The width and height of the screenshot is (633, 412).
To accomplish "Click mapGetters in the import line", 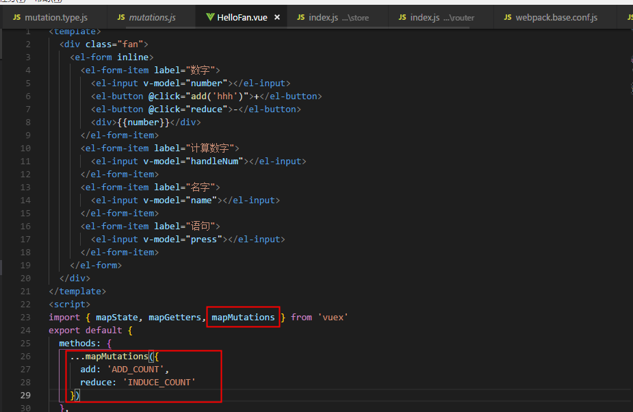I will click(175, 318).
